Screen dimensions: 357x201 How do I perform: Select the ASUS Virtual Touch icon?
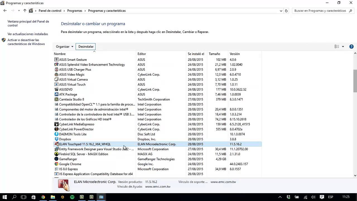tap(56, 85)
